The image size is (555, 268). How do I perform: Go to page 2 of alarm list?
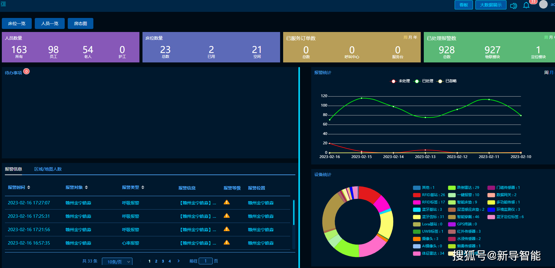(x=156, y=261)
